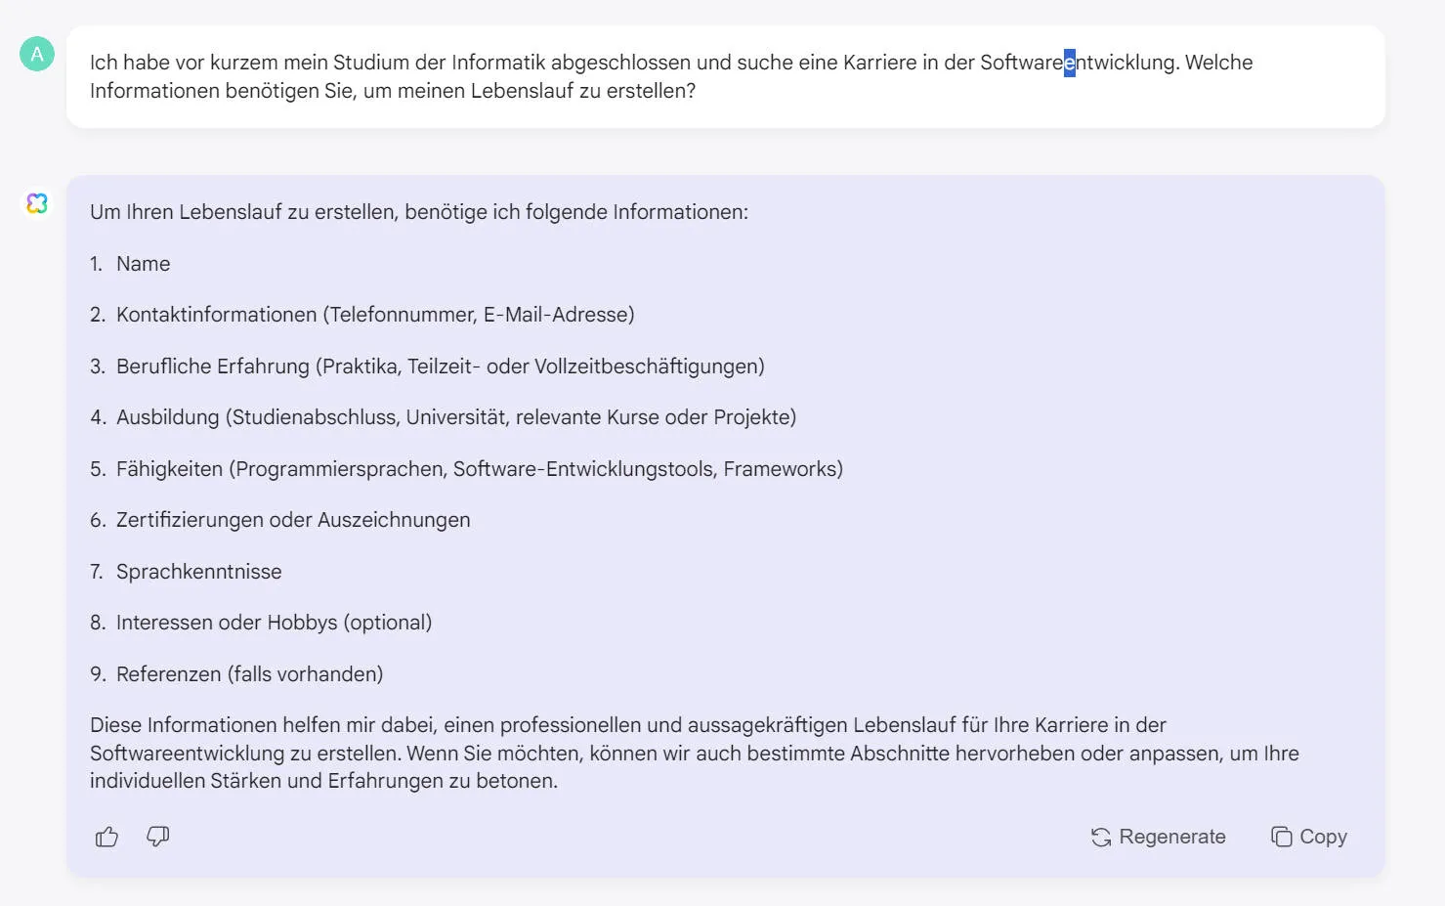Click the thumbs-up feedback icon
The image size is (1445, 906).
coord(106,837)
